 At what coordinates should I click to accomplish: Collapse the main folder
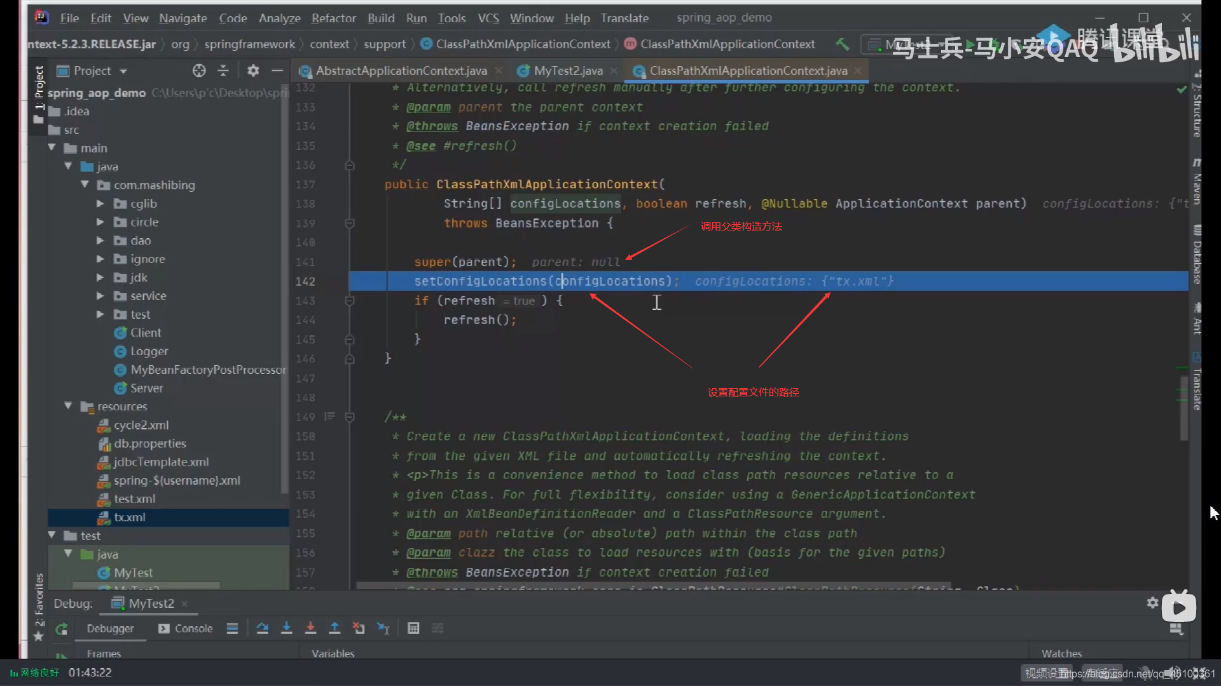(x=52, y=147)
